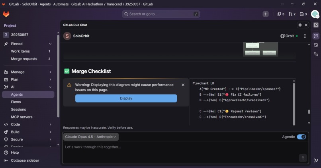Click the GitLab fox logo
The image size is (321, 168).
[6, 14]
